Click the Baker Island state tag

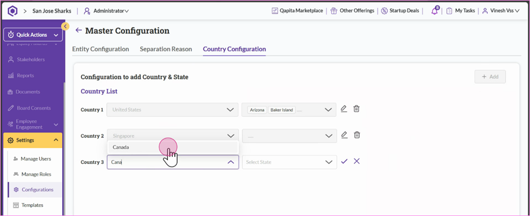pyautogui.click(x=281, y=110)
